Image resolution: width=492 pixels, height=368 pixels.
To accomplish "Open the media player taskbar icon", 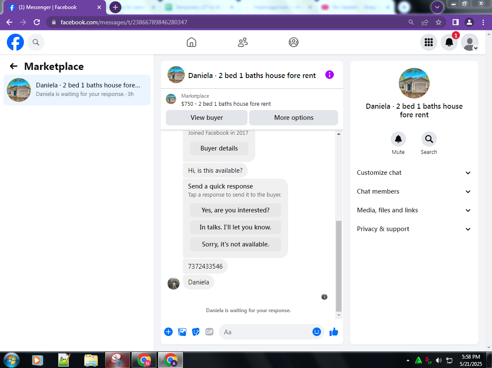I will [38, 360].
